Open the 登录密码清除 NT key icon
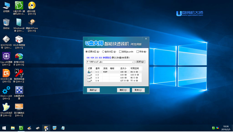The height and width of the screenshot is (134, 233). 19,76
